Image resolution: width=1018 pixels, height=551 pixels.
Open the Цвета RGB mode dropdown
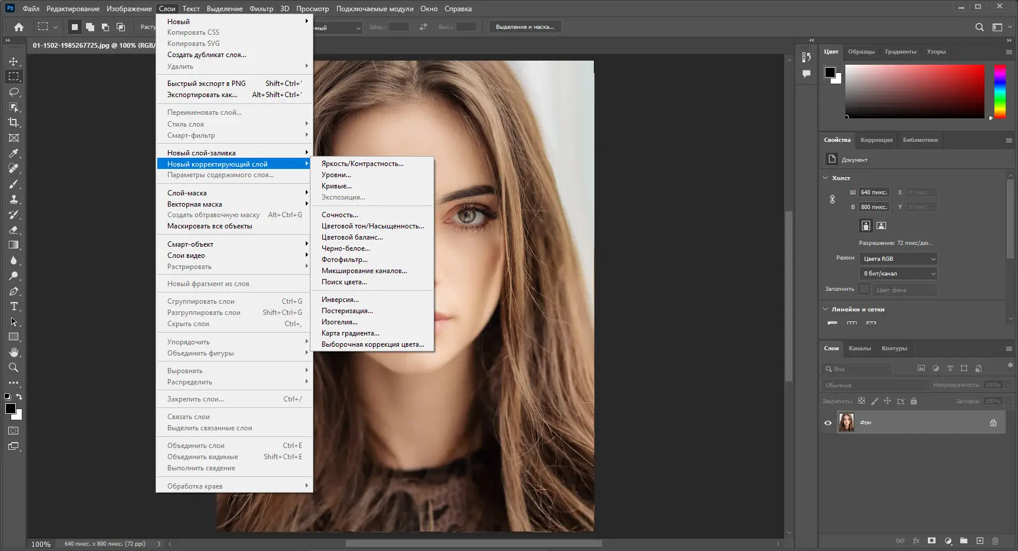tap(898, 259)
